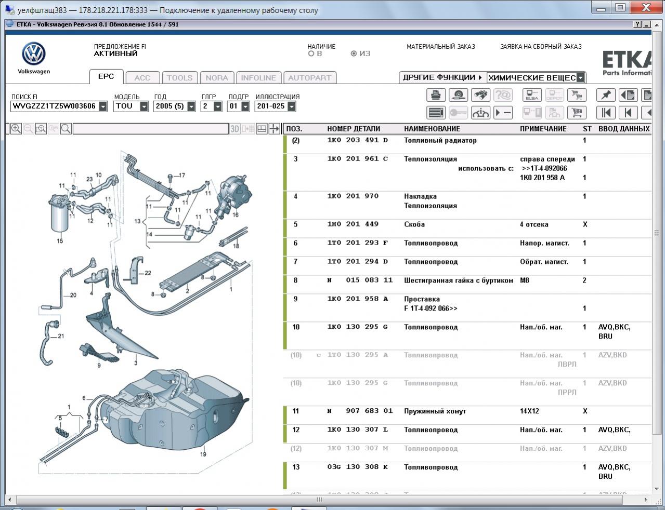Click the horizontal scrollbar right arrow
The height and width of the screenshot is (510, 665).
click(646, 500)
